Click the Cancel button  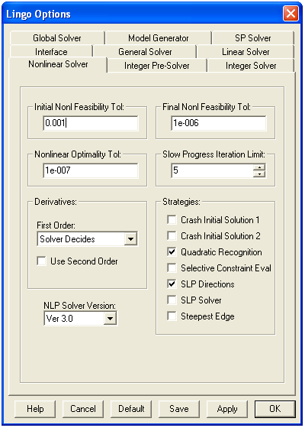click(83, 409)
